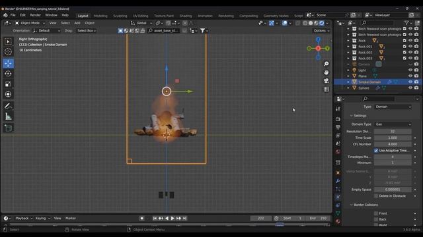
Task: Hide Light object in viewport
Action: point(410,70)
